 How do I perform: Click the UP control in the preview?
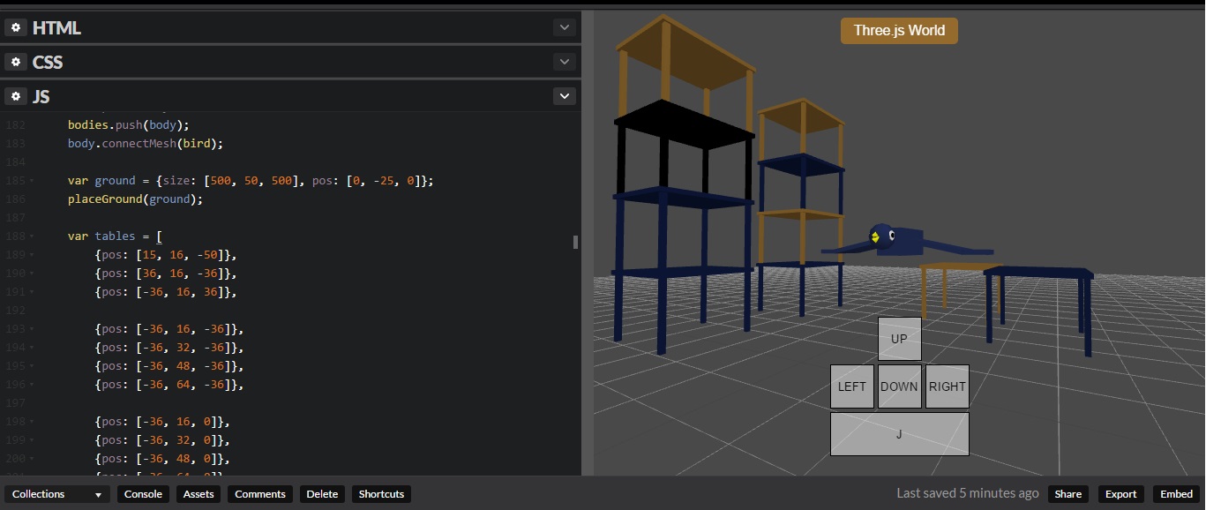coord(899,339)
